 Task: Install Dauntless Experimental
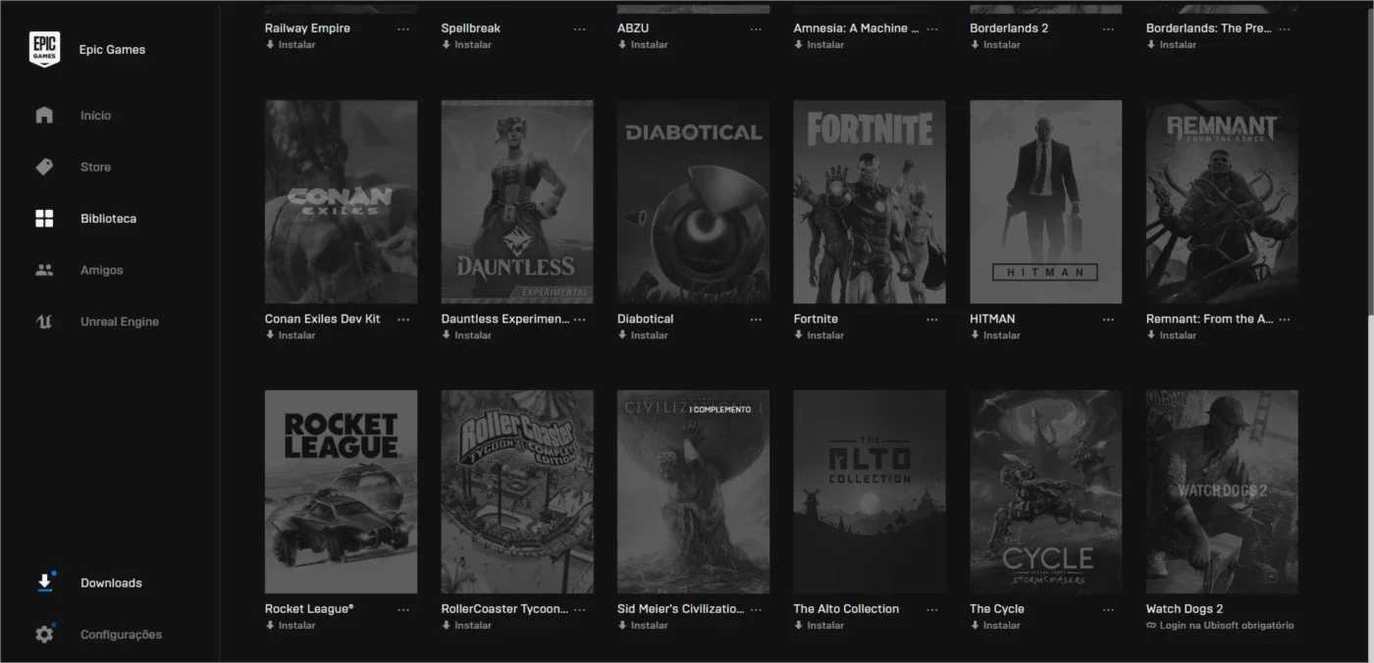[x=466, y=335]
